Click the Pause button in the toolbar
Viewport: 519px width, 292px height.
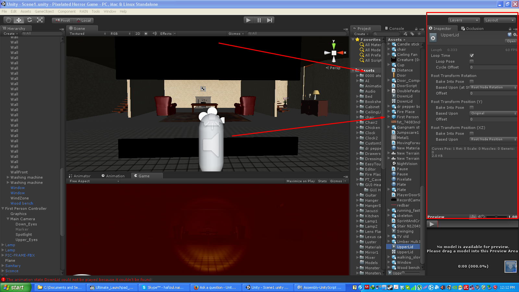259,20
